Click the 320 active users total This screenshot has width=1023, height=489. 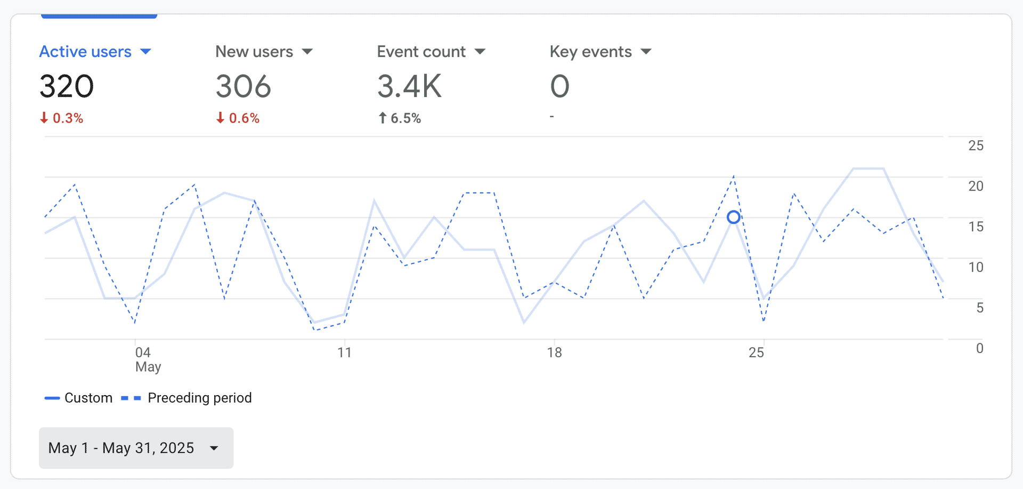click(67, 86)
